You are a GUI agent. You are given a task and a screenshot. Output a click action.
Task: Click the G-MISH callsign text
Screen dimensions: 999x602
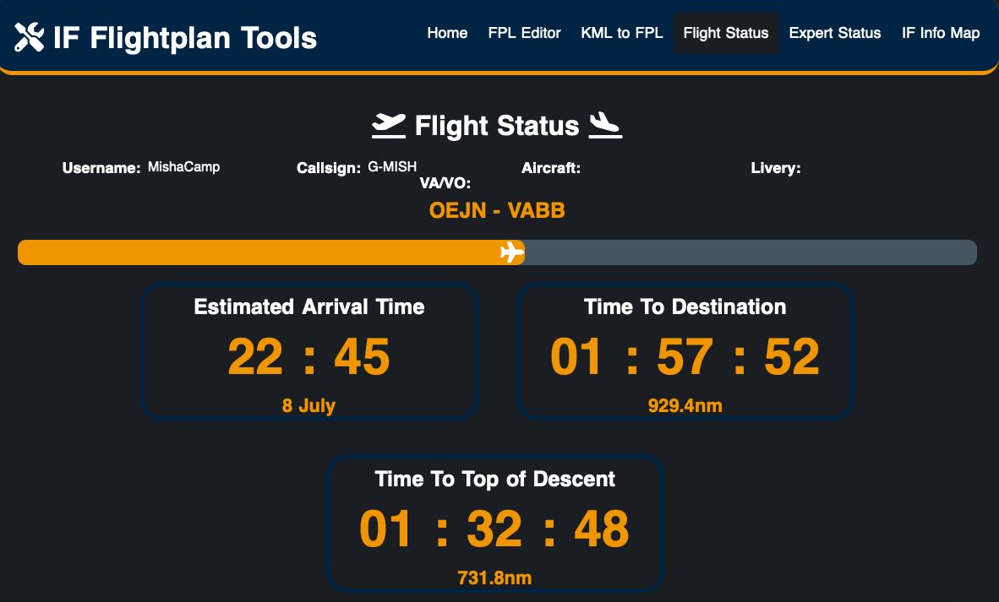392,167
